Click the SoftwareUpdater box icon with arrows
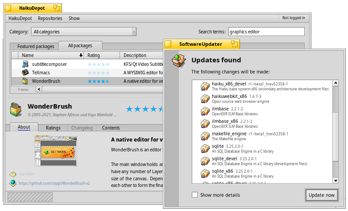 [179, 61]
